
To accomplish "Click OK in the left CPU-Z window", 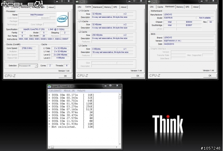I will [x=65, y=76].
